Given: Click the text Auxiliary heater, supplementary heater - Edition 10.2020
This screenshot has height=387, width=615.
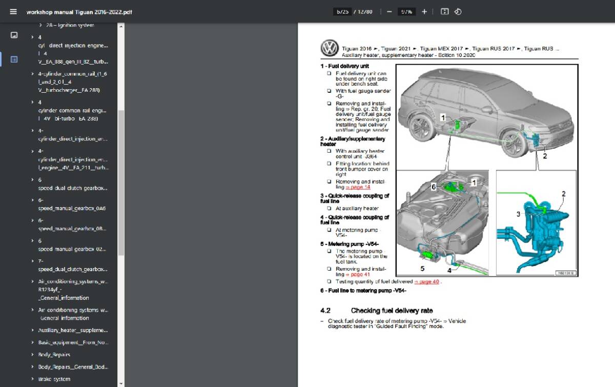Looking at the screenshot, I should [x=408, y=55].
